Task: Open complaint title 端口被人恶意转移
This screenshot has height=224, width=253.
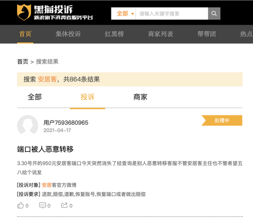Action: tap(45, 149)
